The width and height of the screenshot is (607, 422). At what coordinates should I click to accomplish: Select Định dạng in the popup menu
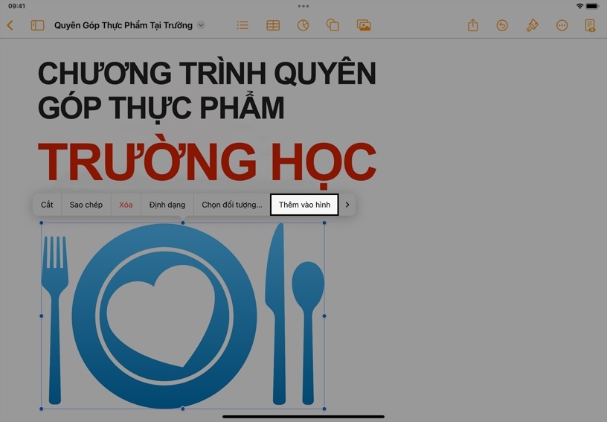coord(167,205)
